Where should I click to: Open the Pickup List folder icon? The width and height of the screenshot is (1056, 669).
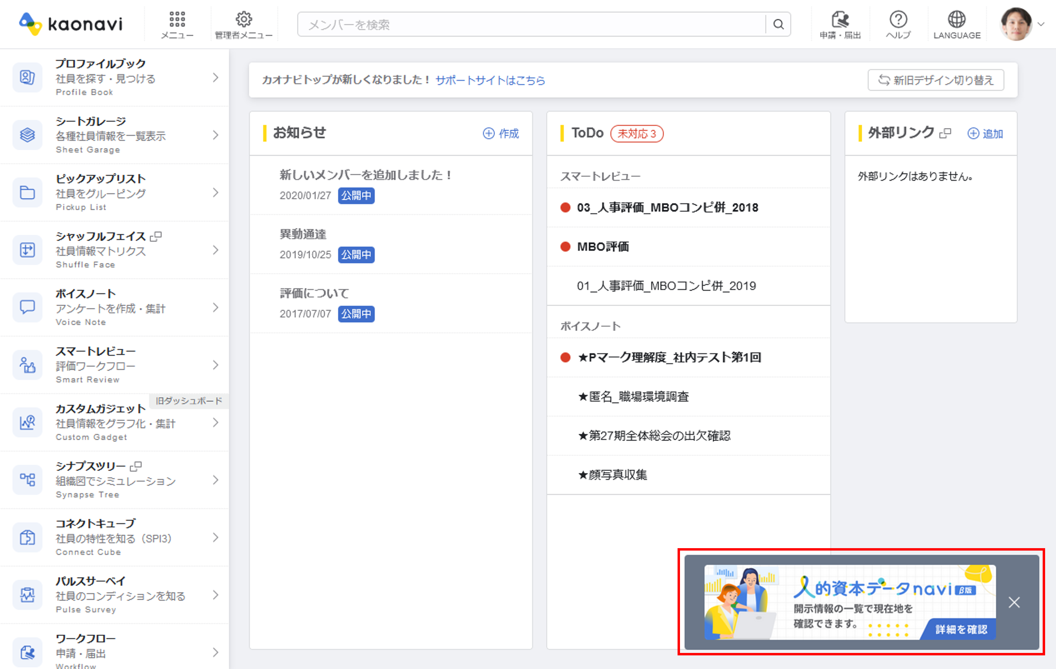pos(27,193)
